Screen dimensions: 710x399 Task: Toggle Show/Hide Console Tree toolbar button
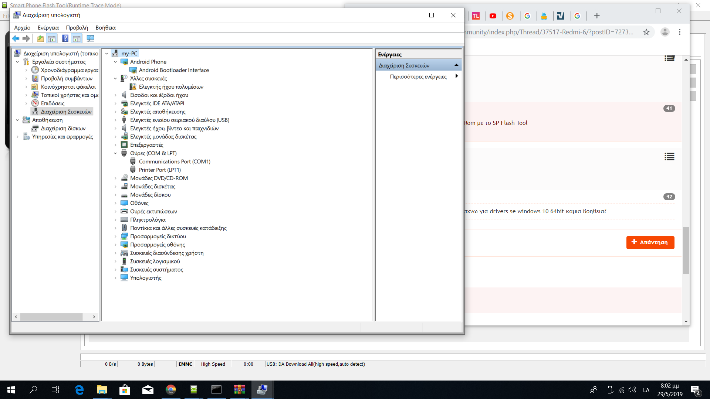point(52,38)
